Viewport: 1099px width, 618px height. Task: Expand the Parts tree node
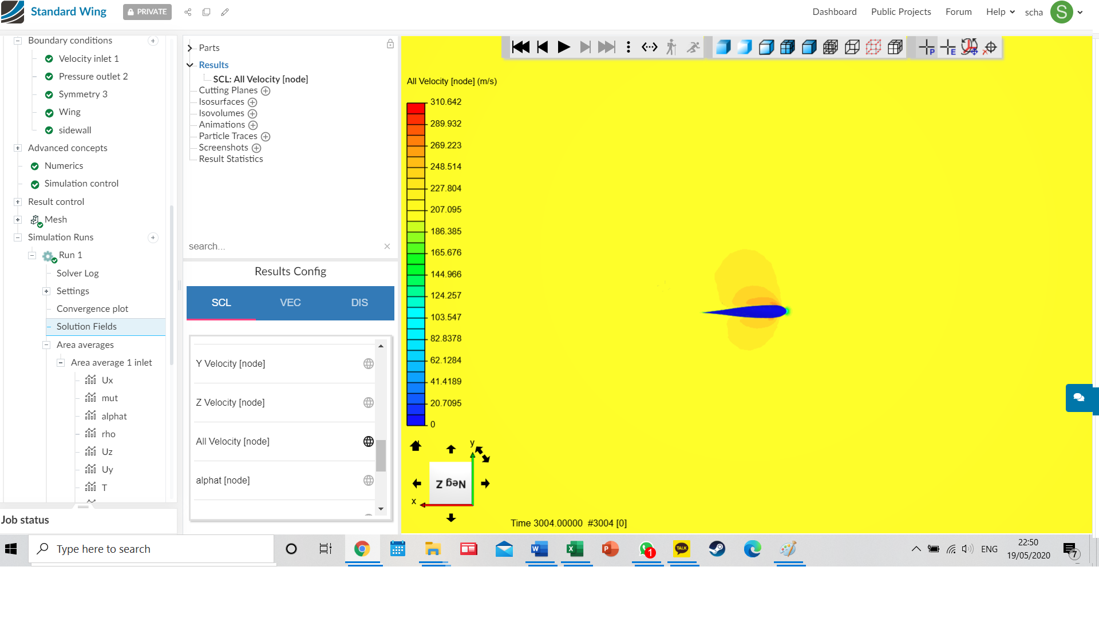[x=190, y=48]
